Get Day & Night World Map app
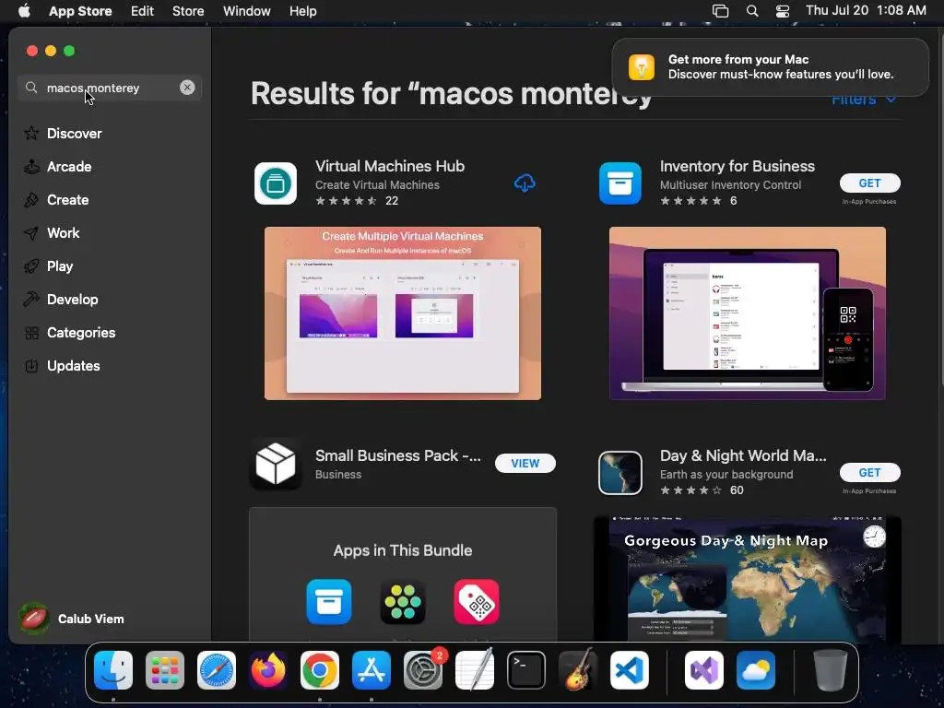Image resolution: width=944 pixels, height=708 pixels. (x=869, y=473)
